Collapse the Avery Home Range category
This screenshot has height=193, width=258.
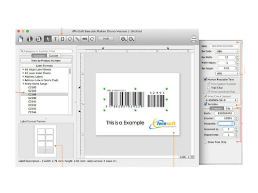pos(23,84)
